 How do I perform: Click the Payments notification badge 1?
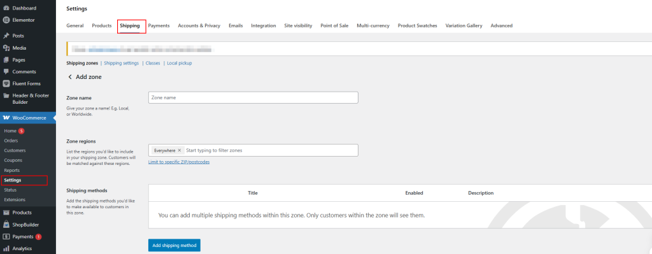pos(38,237)
